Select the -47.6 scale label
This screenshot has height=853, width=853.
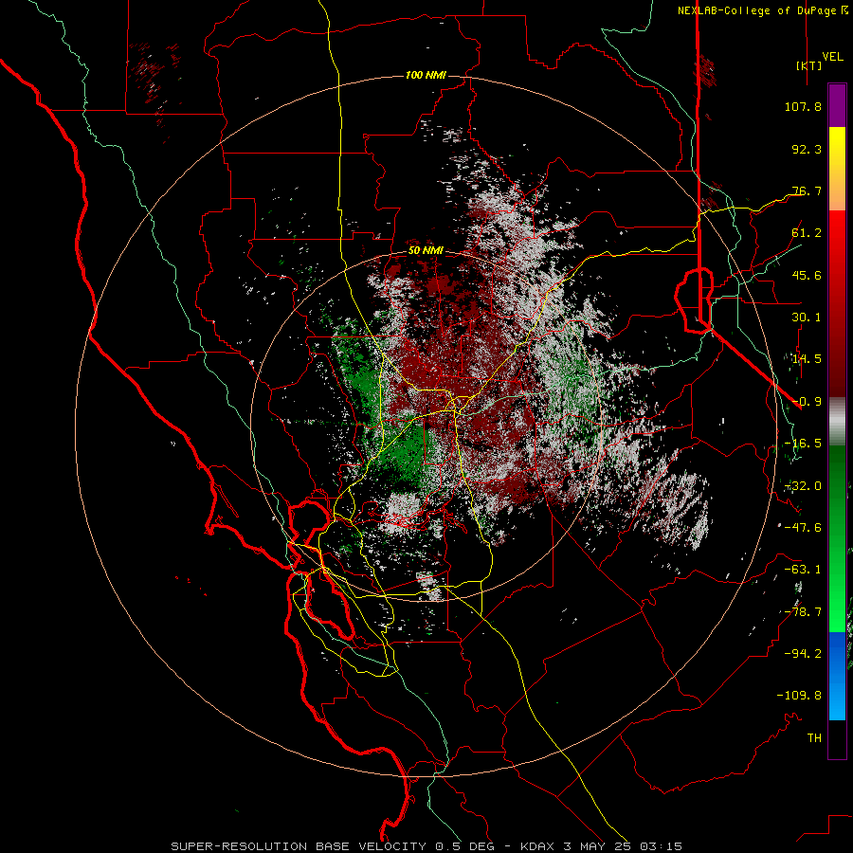(803, 528)
